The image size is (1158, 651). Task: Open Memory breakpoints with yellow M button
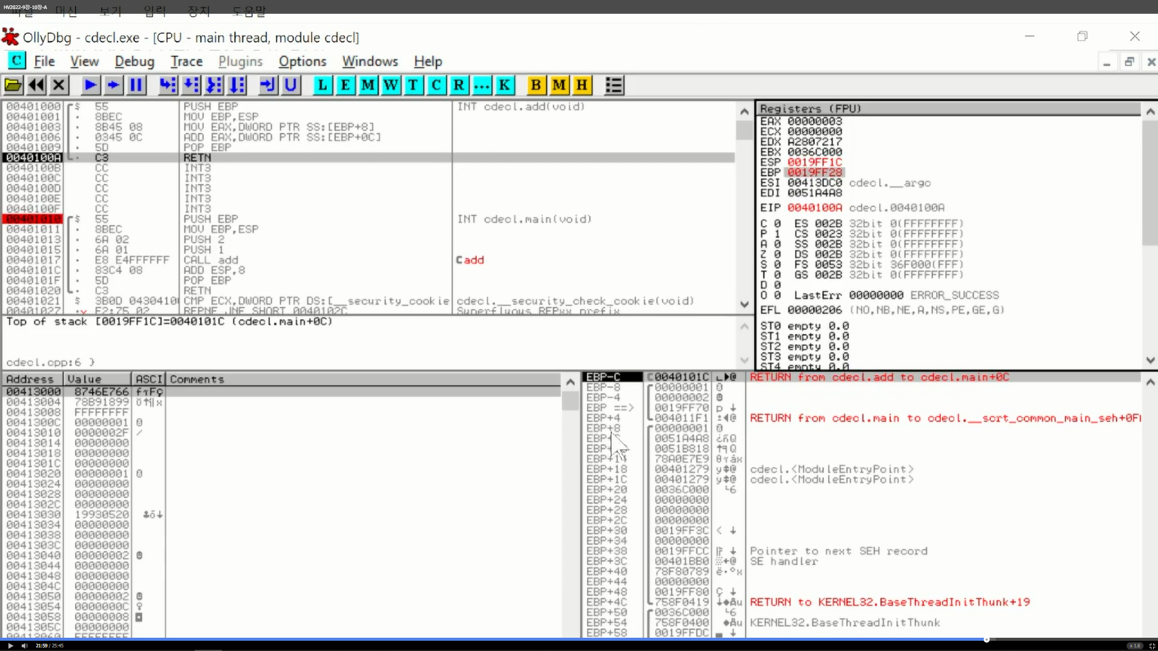pos(559,85)
